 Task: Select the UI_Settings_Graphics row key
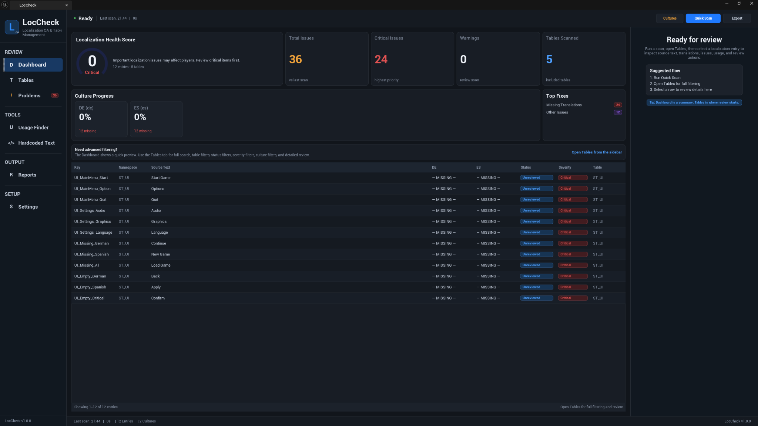(93, 222)
